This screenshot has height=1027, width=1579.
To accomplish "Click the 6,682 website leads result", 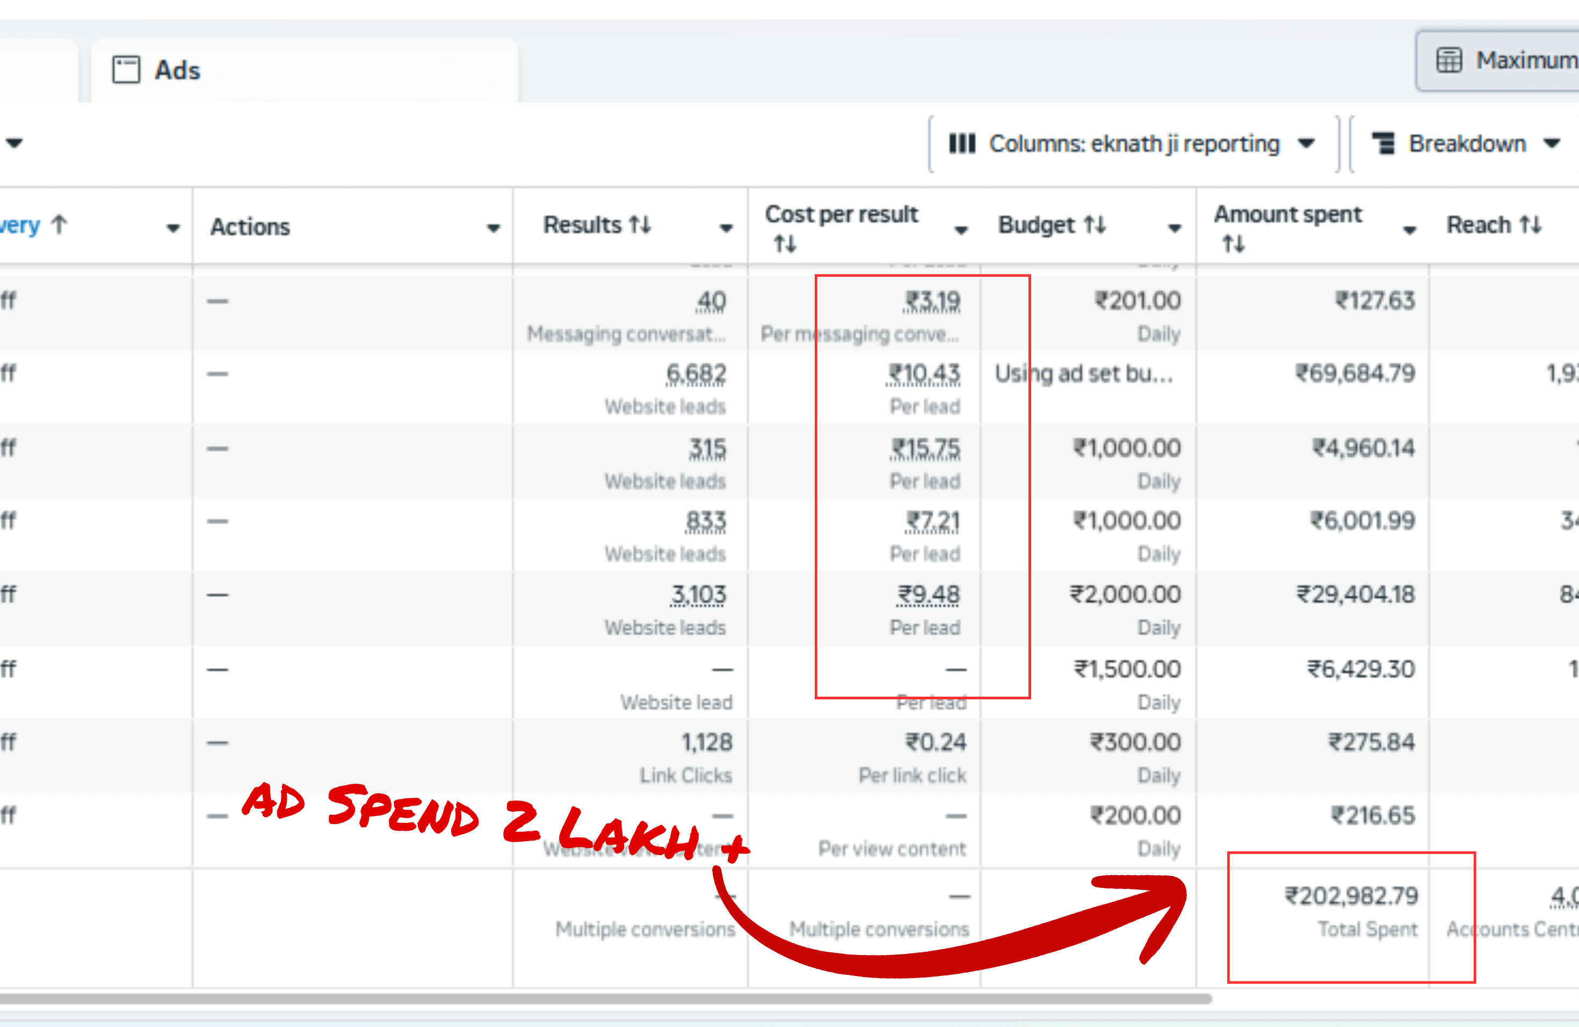I will point(696,374).
